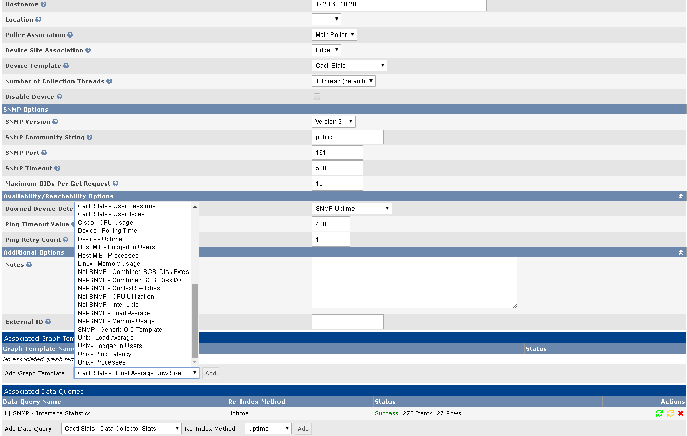Image resolution: width=687 pixels, height=436 pixels.
Task: Show help for Number of Collection Threads
Action: (109, 81)
